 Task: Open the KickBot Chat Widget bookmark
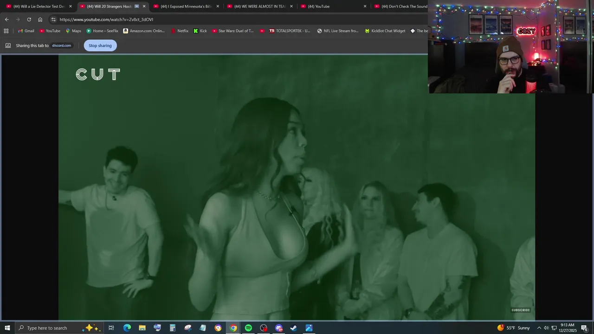click(x=385, y=31)
